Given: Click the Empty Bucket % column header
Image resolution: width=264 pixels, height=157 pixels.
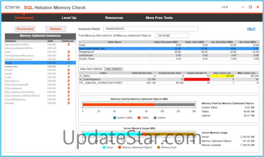Looking at the screenshot, I should (x=197, y=73).
